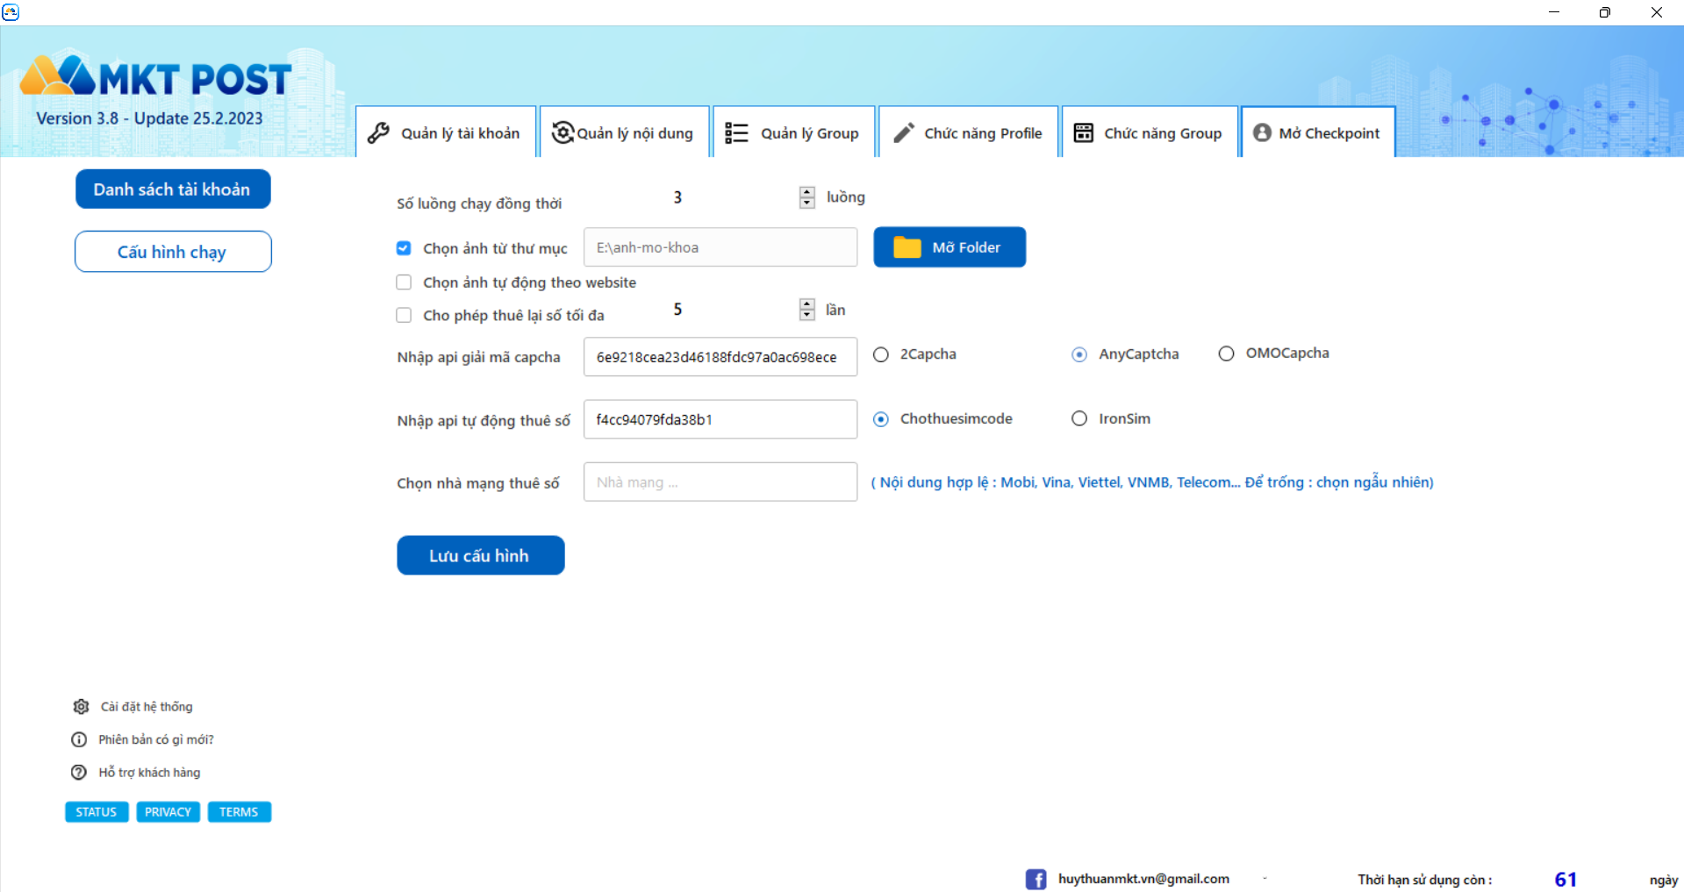The height and width of the screenshot is (892, 1684).
Task: Open the Cấu hình chạy section
Action: pos(173,252)
